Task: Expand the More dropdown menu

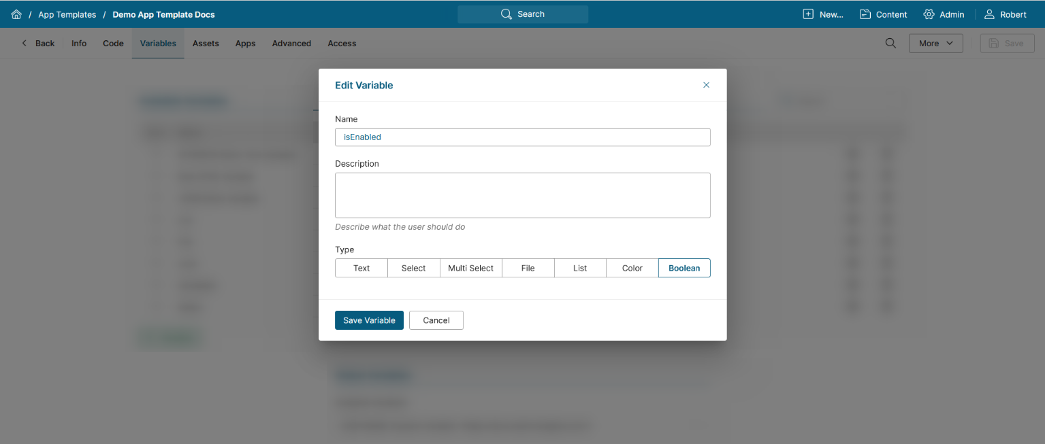Action: tap(935, 43)
